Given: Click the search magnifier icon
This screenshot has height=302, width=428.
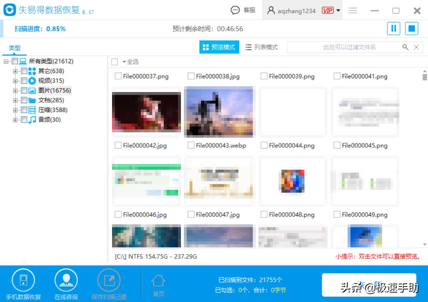Looking at the screenshot, I should point(406,47).
